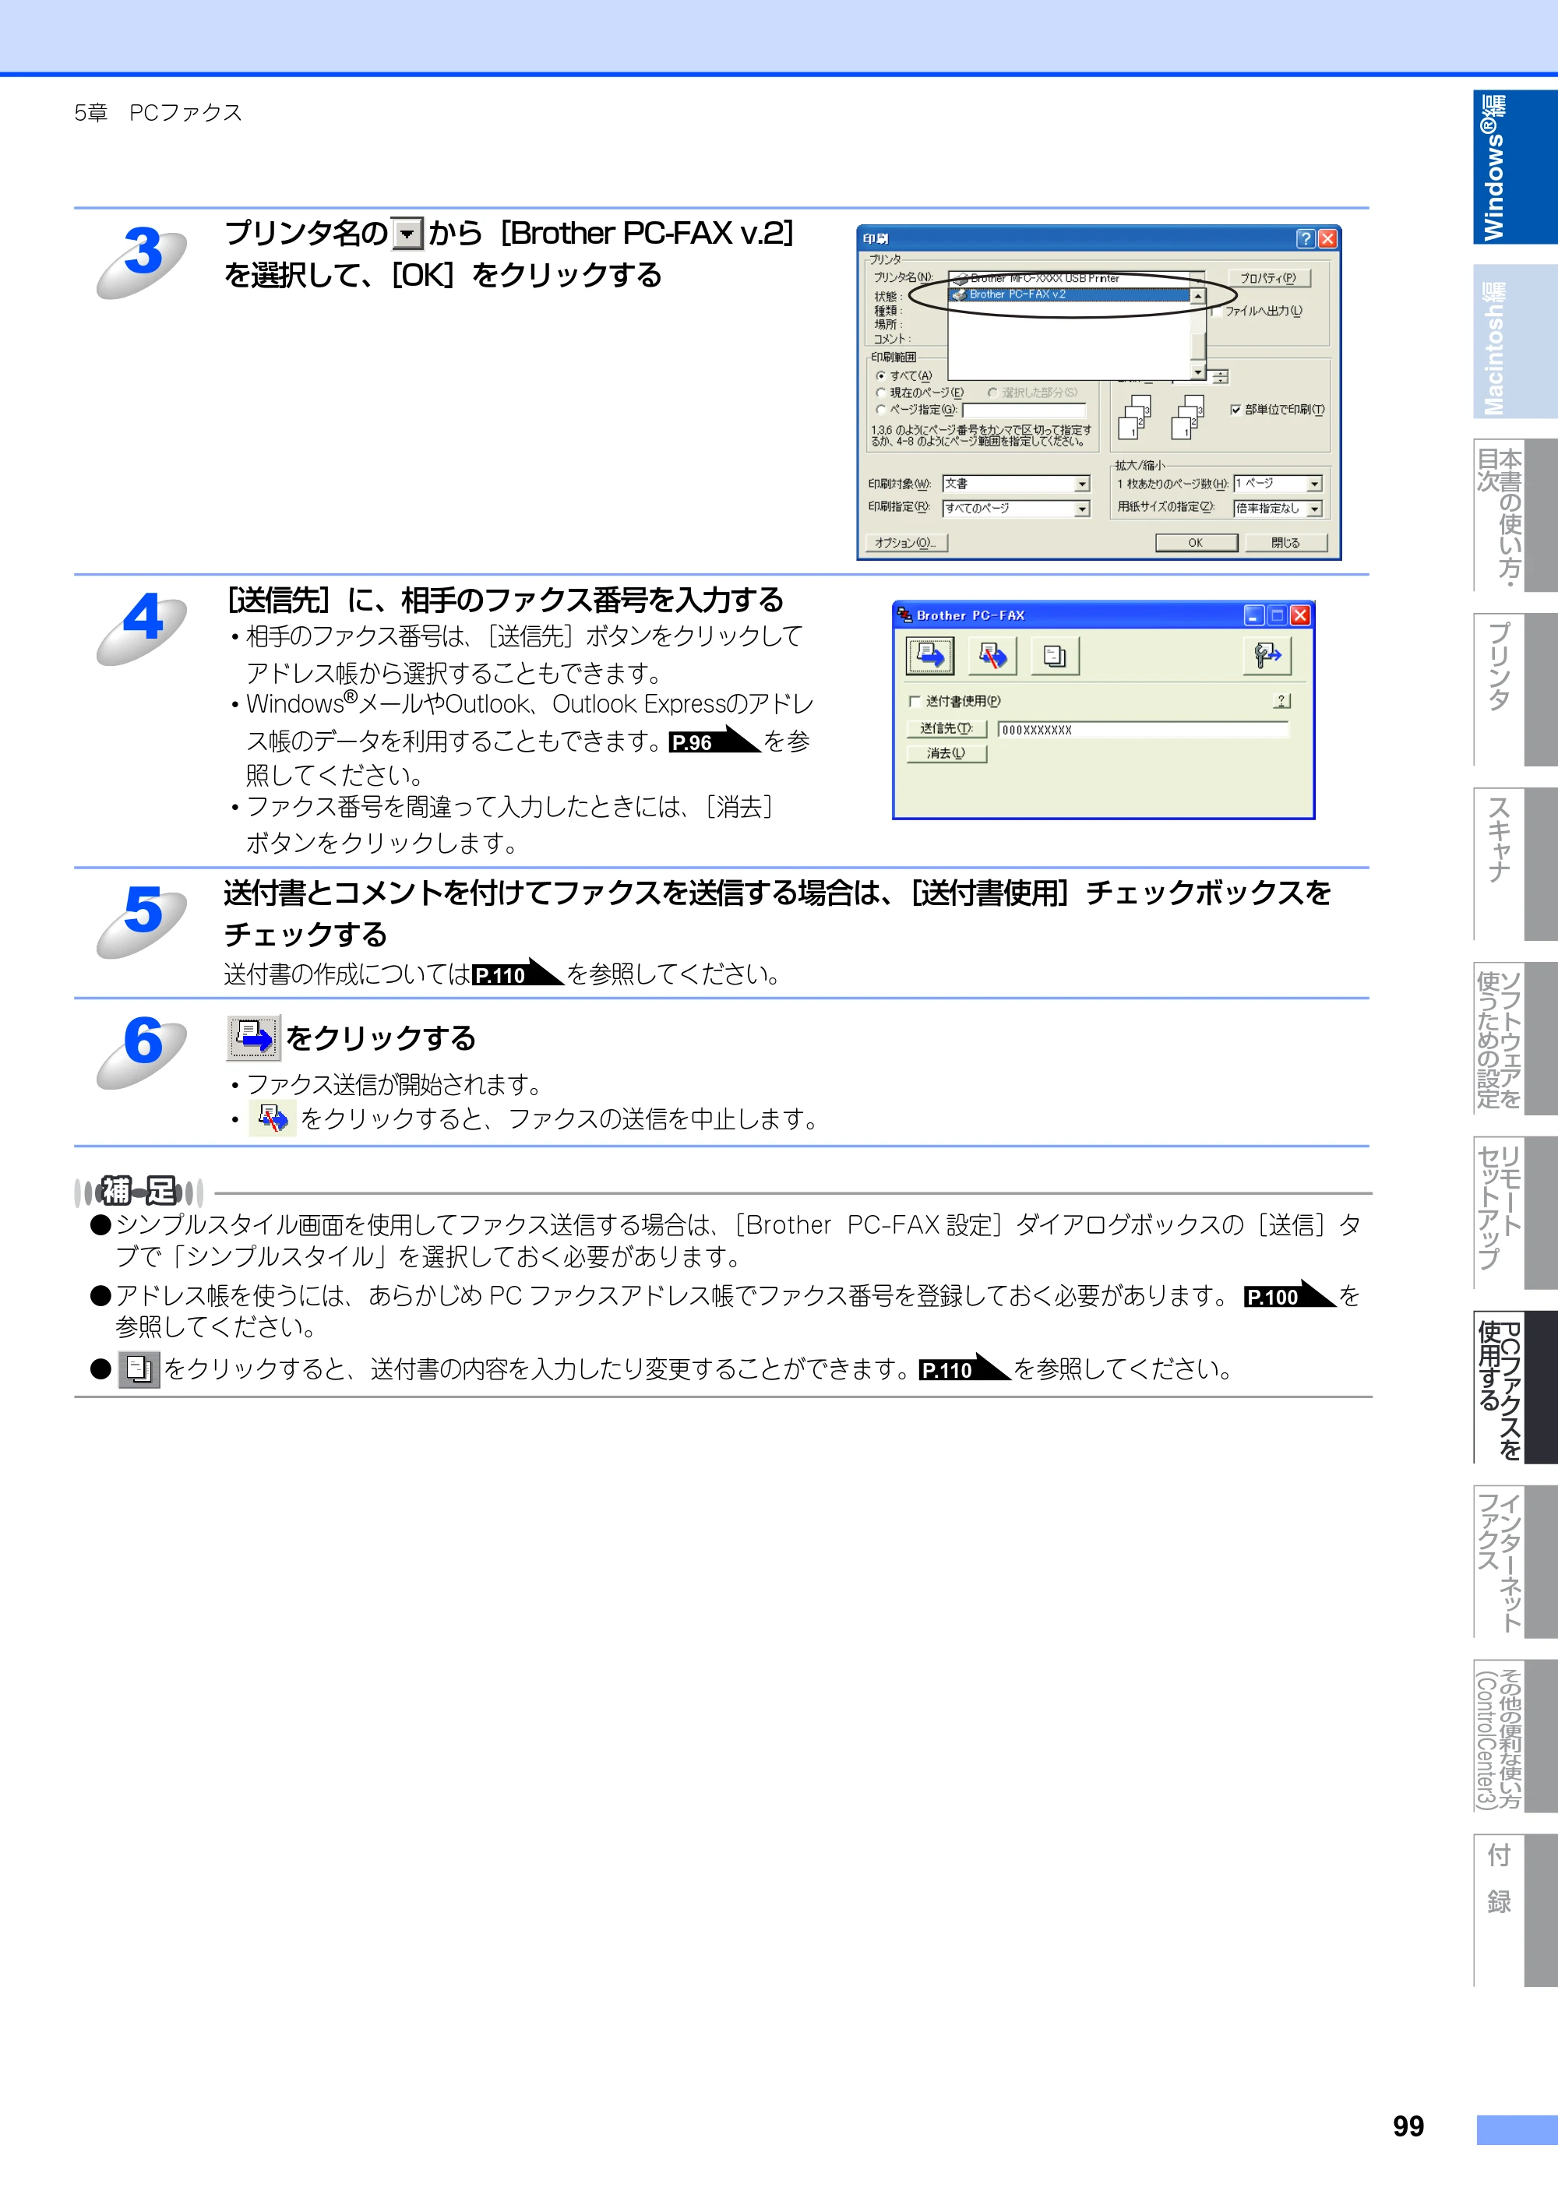The height and width of the screenshot is (2205, 1558).
Task: Open the Windows編 side tab
Action: (1515, 167)
